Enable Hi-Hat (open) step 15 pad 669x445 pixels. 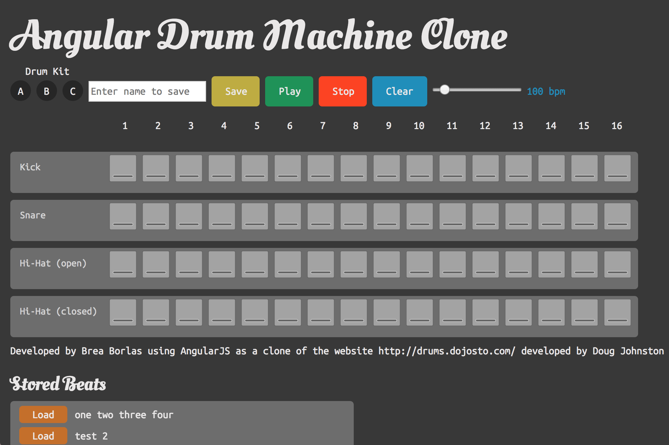click(x=585, y=264)
